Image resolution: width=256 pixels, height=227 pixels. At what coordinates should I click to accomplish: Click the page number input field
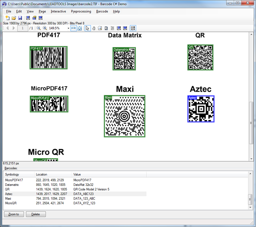(22, 28)
